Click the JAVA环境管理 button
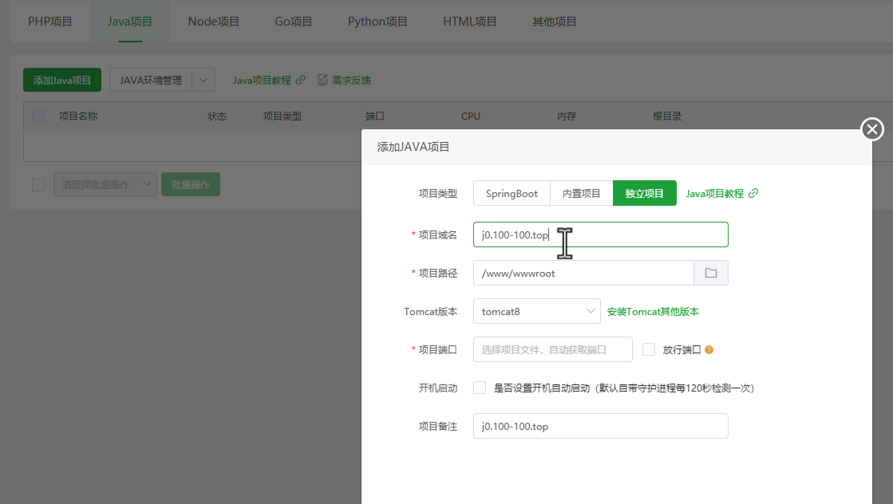Viewport: 893px width, 504px height. point(151,81)
